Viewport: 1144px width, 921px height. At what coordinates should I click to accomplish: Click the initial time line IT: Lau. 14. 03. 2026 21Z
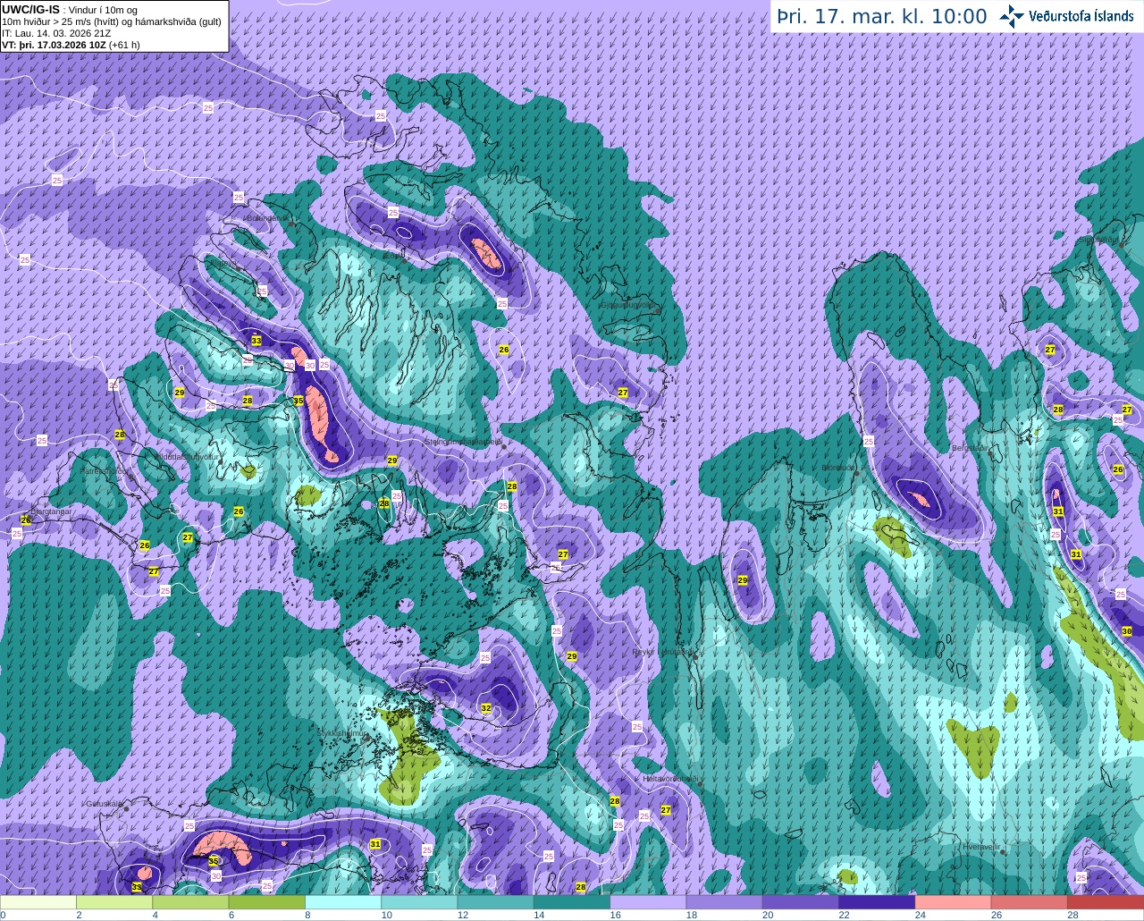[56, 33]
